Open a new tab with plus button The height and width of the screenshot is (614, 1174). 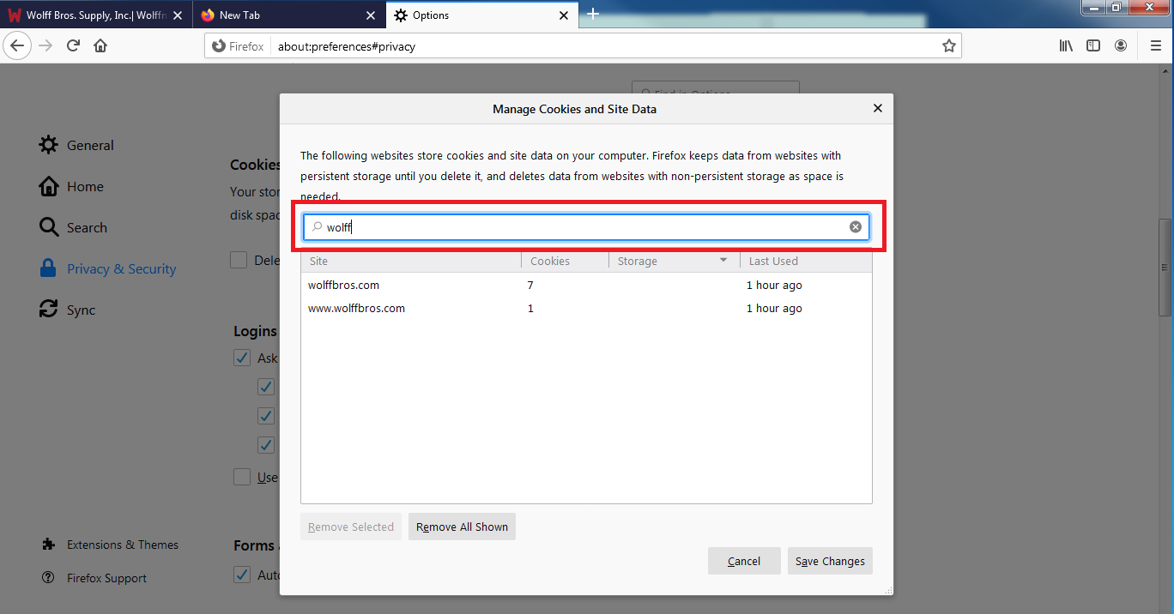click(593, 15)
